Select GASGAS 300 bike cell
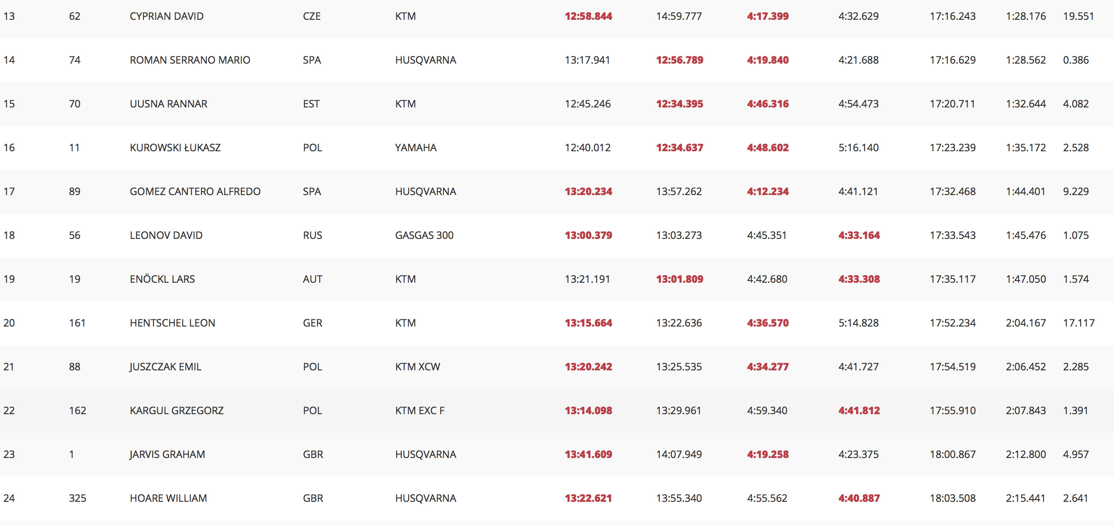1114x525 pixels. pos(424,235)
